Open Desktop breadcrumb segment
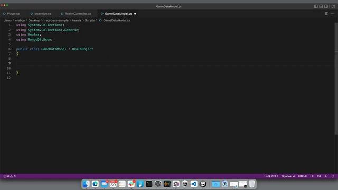Screen dimensions: 338x190 (x=34, y=20)
